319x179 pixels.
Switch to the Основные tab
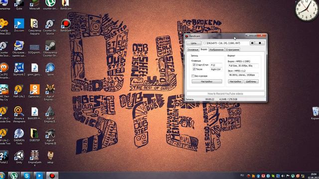pos(193,50)
